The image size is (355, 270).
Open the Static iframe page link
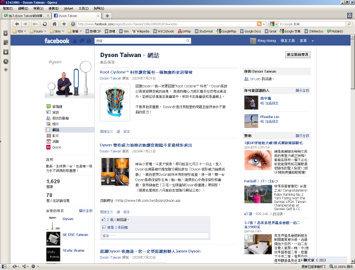point(73,250)
